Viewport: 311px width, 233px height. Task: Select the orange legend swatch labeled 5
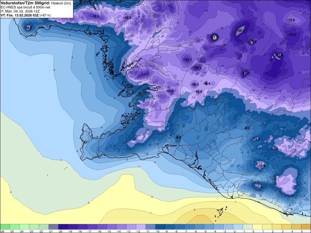(306, 227)
